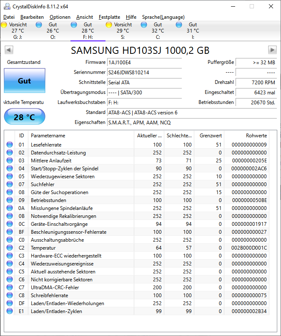281x336 pixels.
Task: Click status orb for Start/Stopp-Zyklen der Spindel
Action: tap(10, 169)
